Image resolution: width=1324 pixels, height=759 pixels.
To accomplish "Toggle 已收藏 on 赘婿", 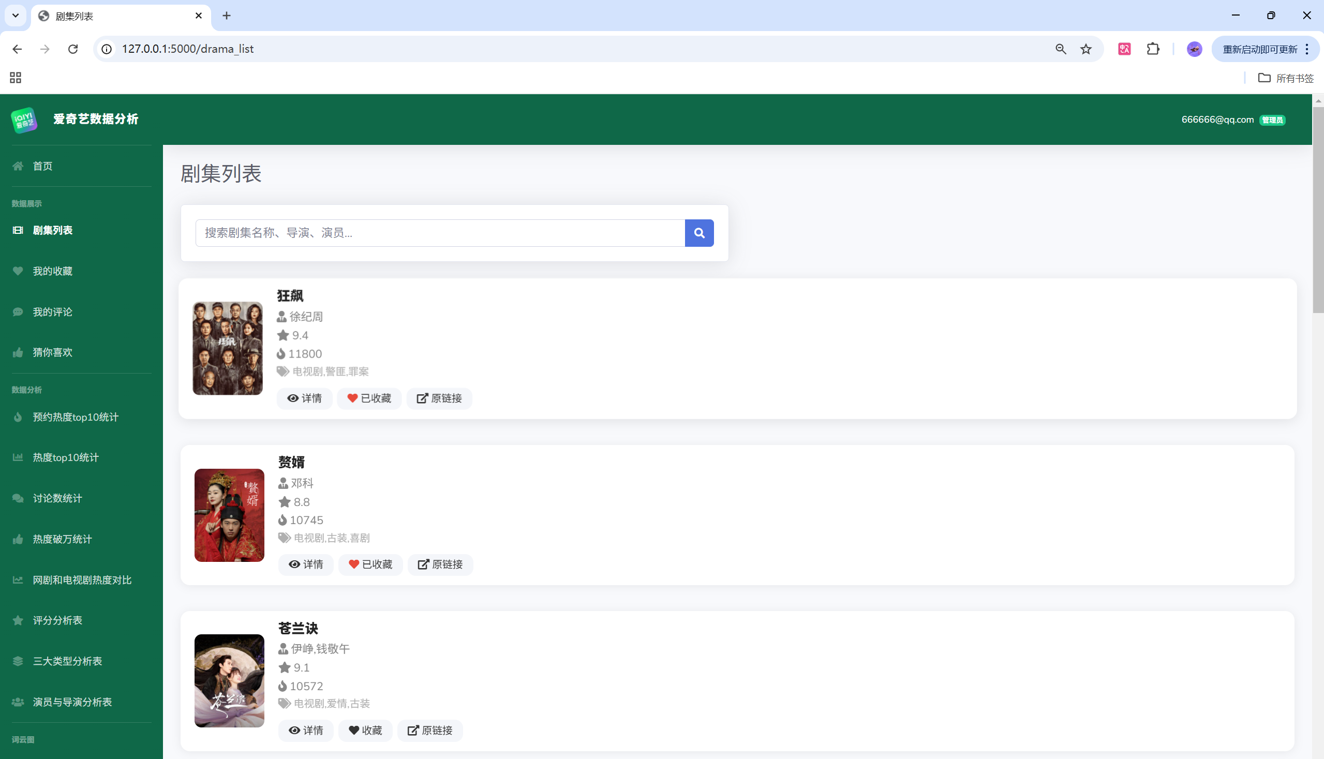I will 370,564.
